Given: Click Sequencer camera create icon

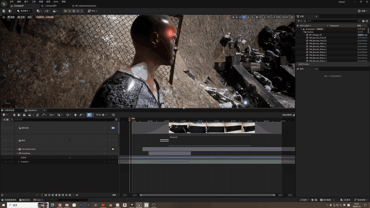Looking at the screenshot, I should click(x=24, y=115).
